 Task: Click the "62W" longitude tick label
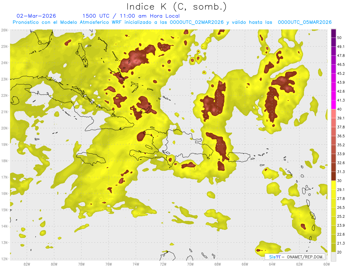pos(299,264)
